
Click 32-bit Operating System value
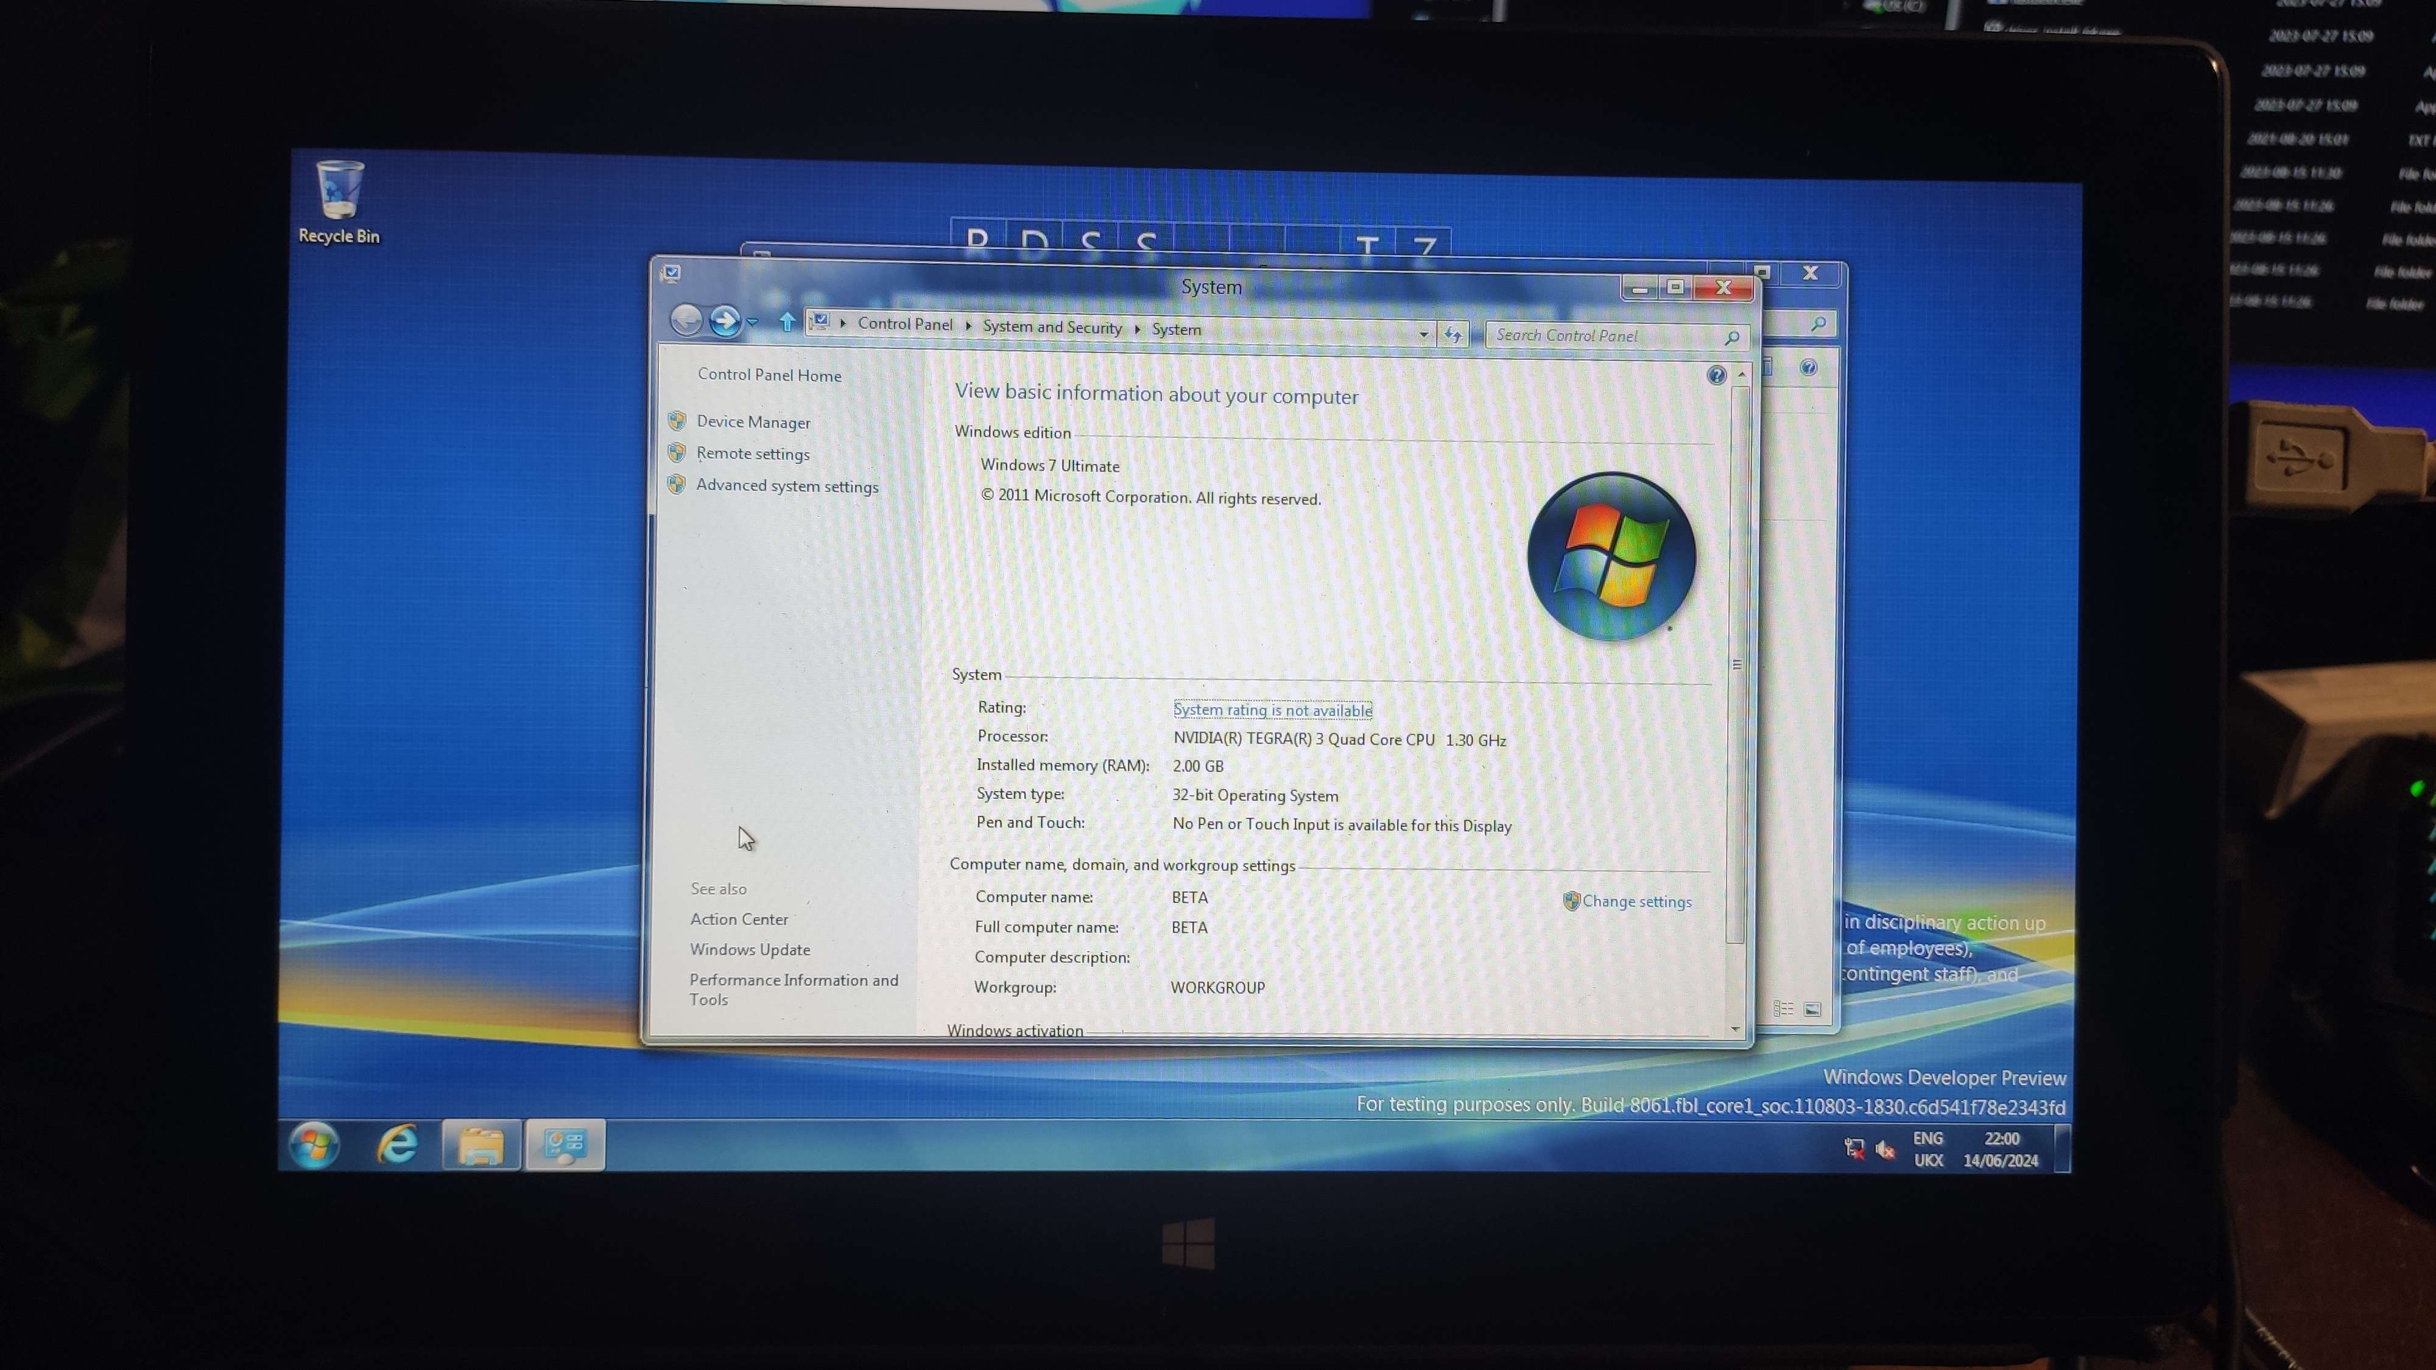pos(1255,796)
